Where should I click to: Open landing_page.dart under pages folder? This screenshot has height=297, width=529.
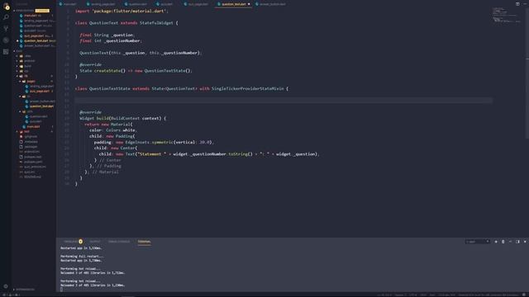click(41, 86)
